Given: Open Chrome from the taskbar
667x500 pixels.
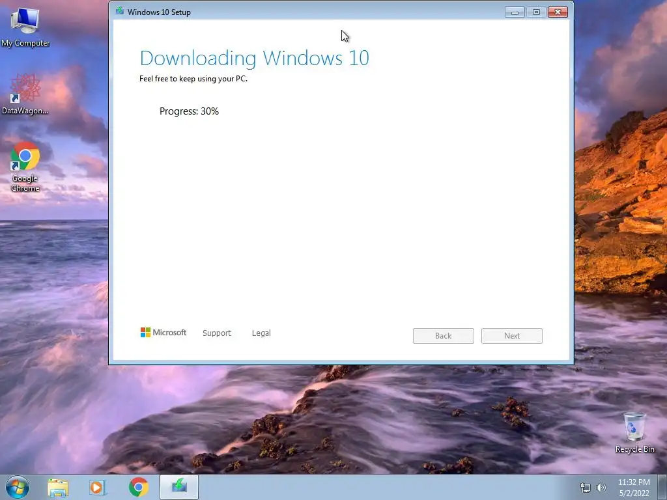Looking at the screenshot, I should [138, 487].
